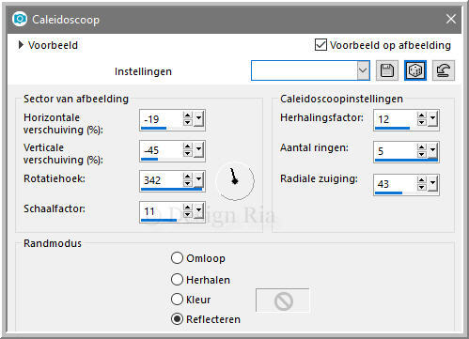Image resolution: width=469 pixels, height=339 pixels.
Task: Expand the Voorbeeld preview triangle
Action: (21, 45)
